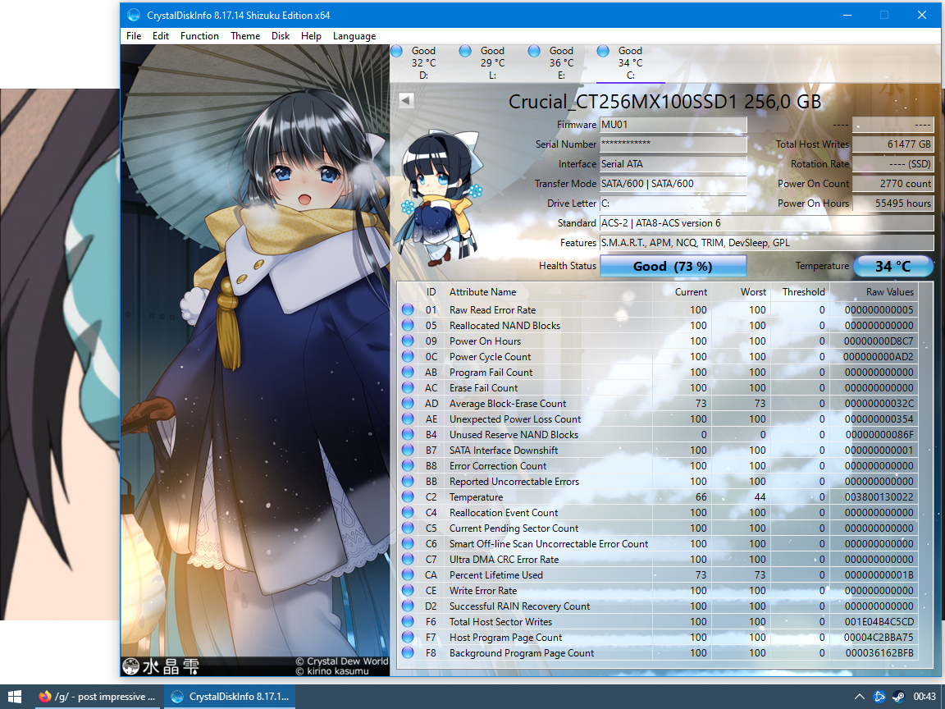
Task: Click the masked Serial Number field
Action: (673, 144)
